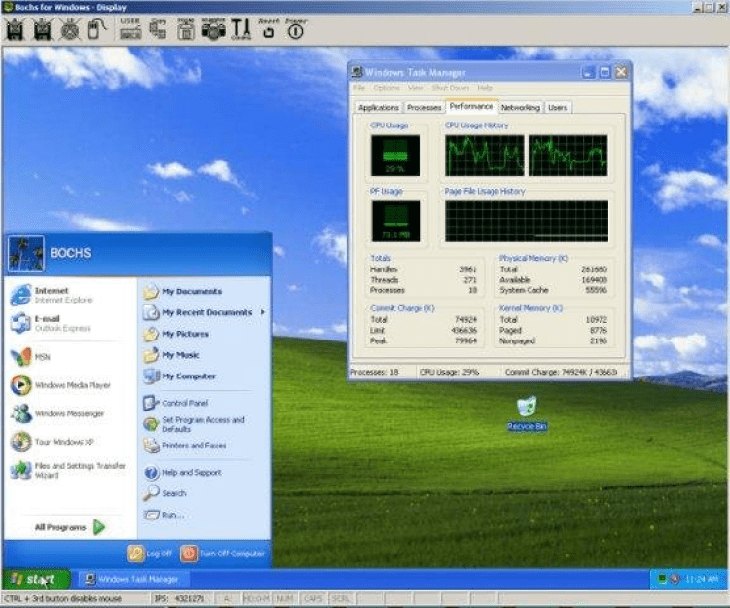This screenshot has width=730, height=608.
Task: Click the Bochs Power icon
Action: tap(295, 30)
